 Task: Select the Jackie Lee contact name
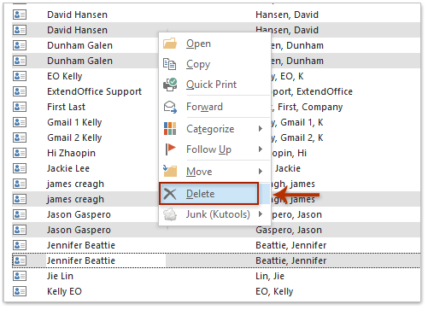click(x=68, y=168)
